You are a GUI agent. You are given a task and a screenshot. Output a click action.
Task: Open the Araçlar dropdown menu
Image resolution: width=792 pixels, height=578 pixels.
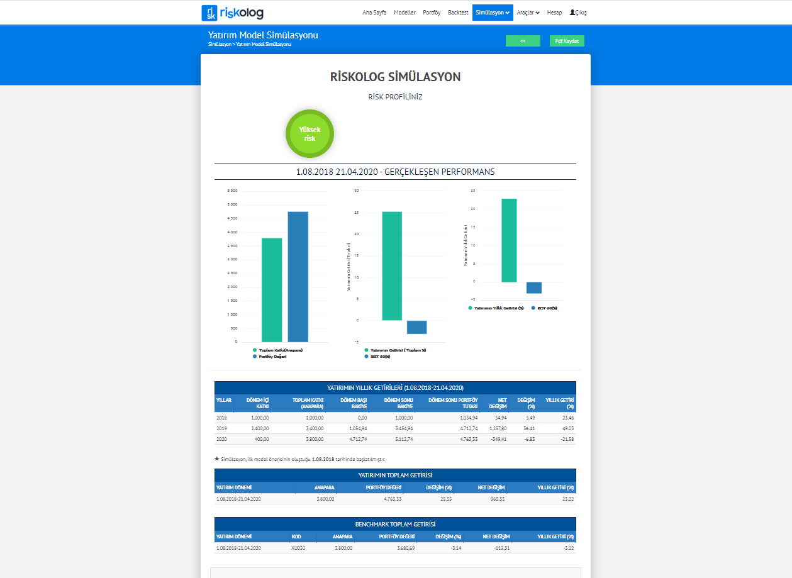click(x=528, y=13)
